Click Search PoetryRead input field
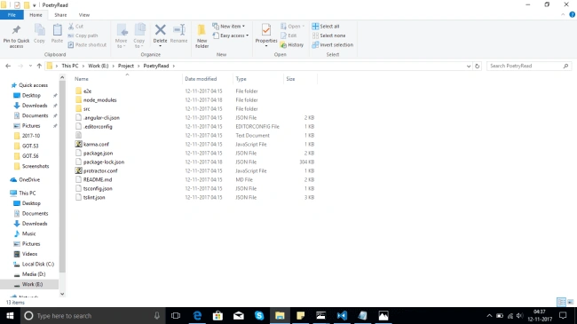Image resolution: width=577 pixels, height=324 pixels. coord(529,66)
